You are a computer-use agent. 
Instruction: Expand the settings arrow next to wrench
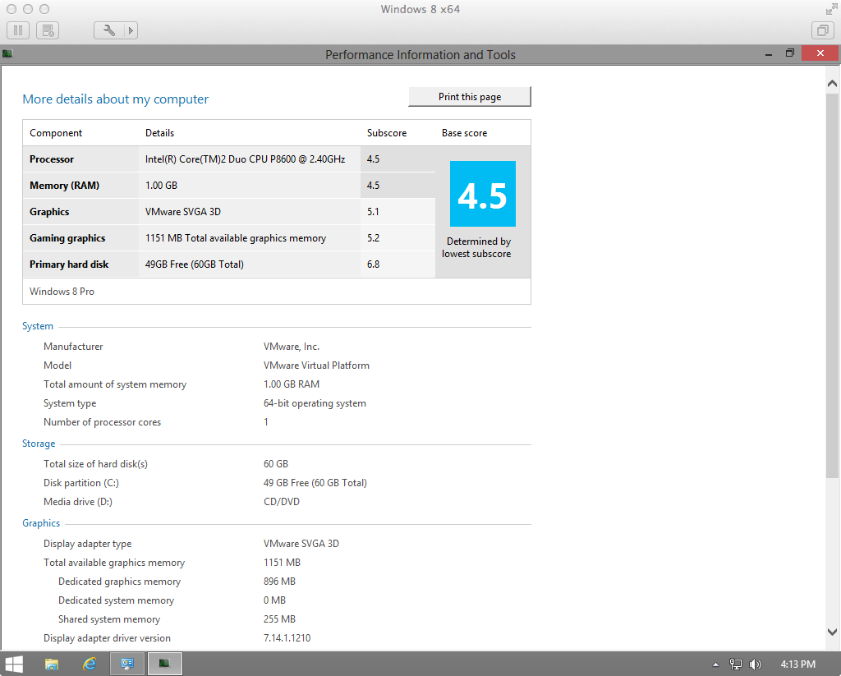point(130,30)
